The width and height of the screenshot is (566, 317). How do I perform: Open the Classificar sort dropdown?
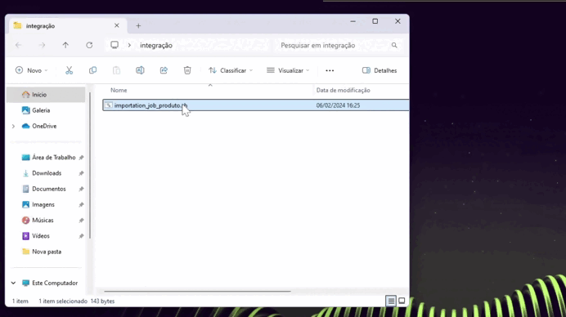coord(231,70)
